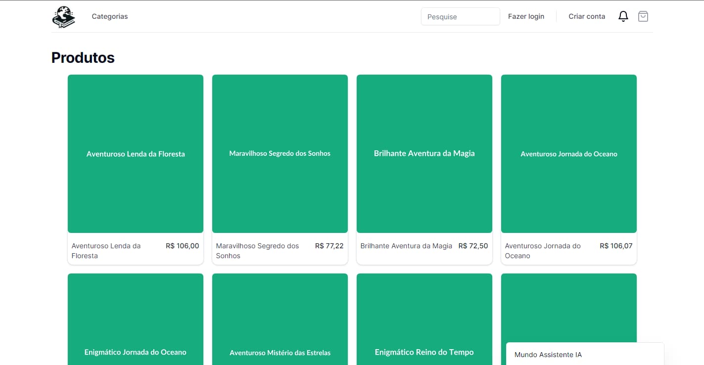Click the Produtos page heading

tap(83, 57)
